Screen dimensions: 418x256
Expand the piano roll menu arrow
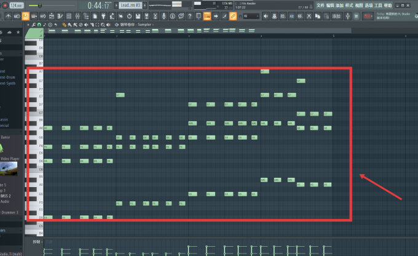tap(28, 25)
